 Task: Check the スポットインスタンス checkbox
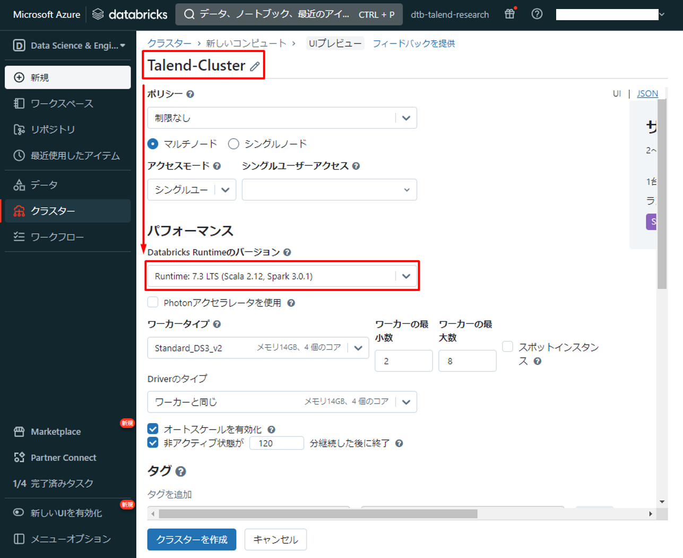click(x=508, y=347)
